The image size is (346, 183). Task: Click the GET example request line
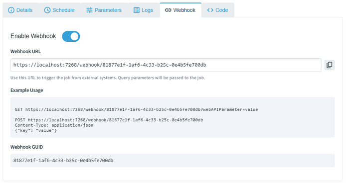click(137, 109)
